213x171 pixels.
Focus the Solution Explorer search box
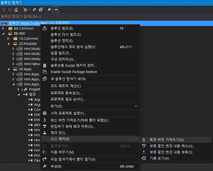pos(106,17)
